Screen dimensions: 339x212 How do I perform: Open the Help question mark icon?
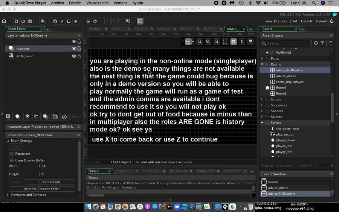pyautogui.click(x=95, y=21)
